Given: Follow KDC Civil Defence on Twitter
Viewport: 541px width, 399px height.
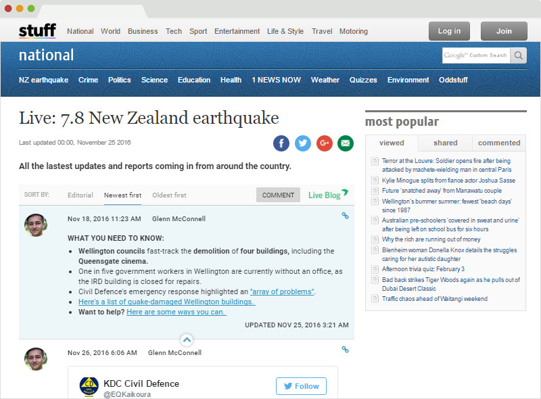Looking at the screenshot, I should click(x=301, y=386).
